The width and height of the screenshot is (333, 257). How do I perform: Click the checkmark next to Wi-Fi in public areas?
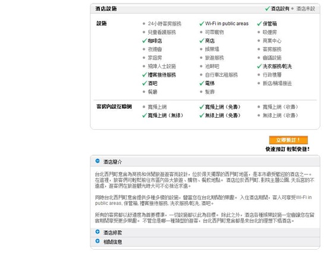[x=202, y=24]
